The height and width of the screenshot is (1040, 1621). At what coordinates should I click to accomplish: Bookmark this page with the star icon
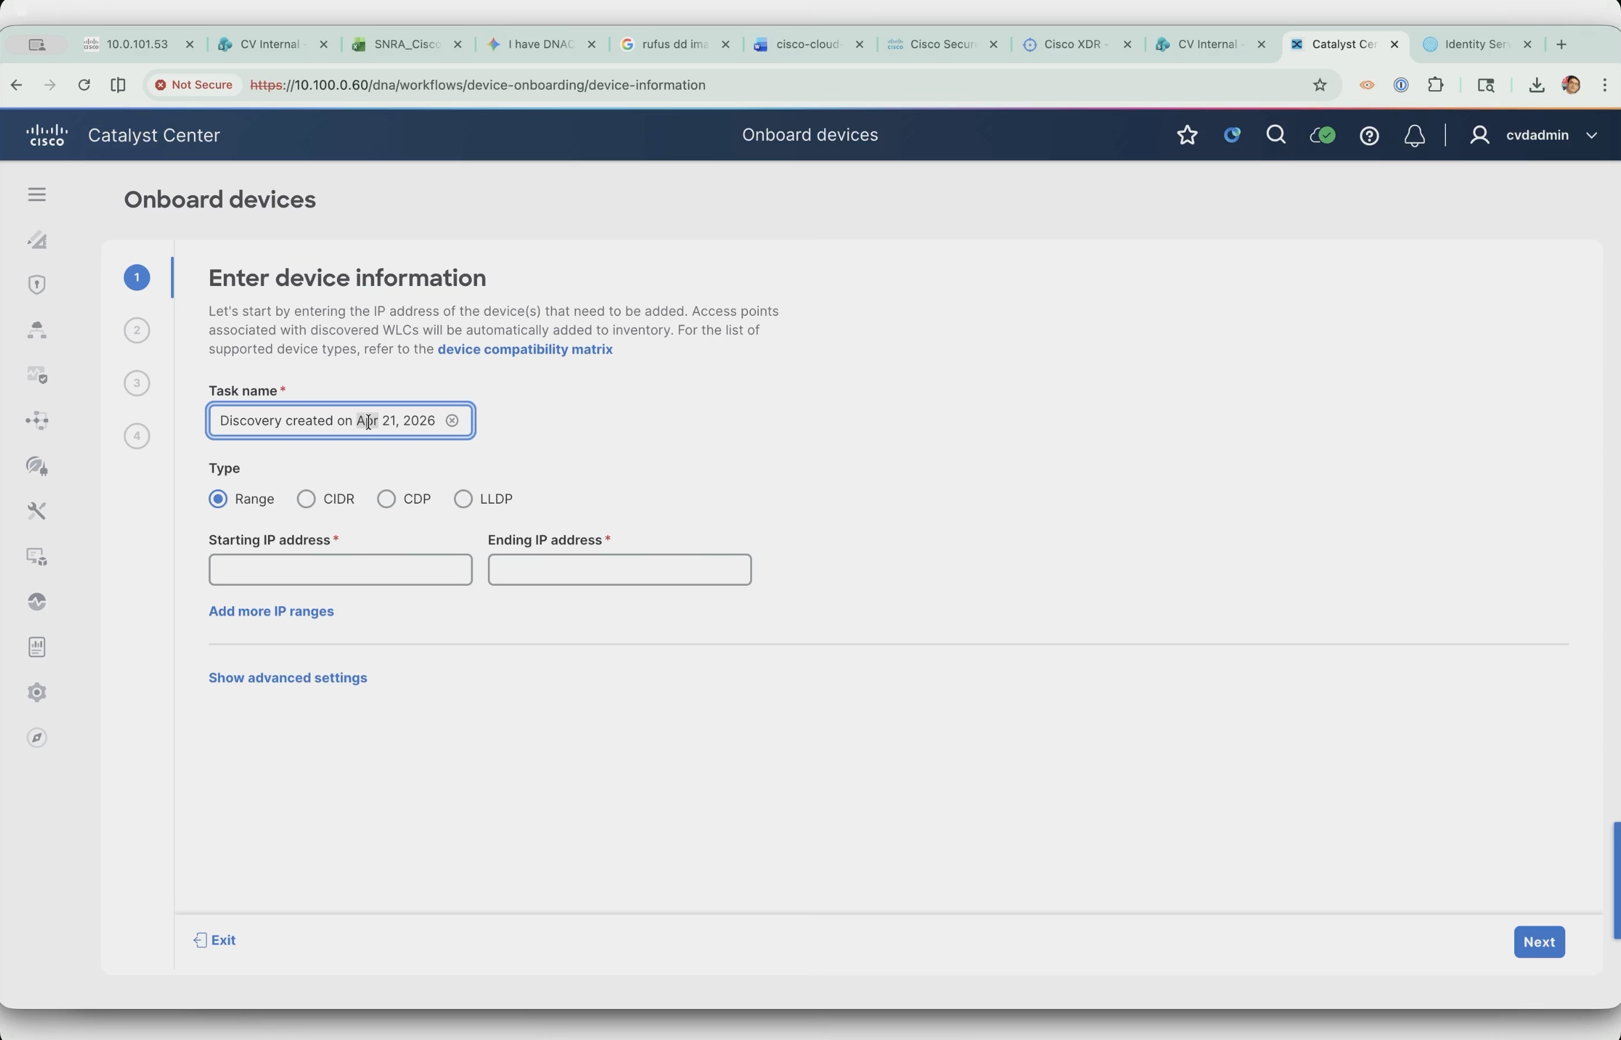click(1320, 85)
